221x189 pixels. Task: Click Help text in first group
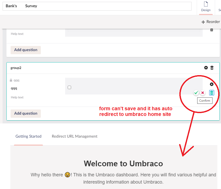[x=17, y=34]
